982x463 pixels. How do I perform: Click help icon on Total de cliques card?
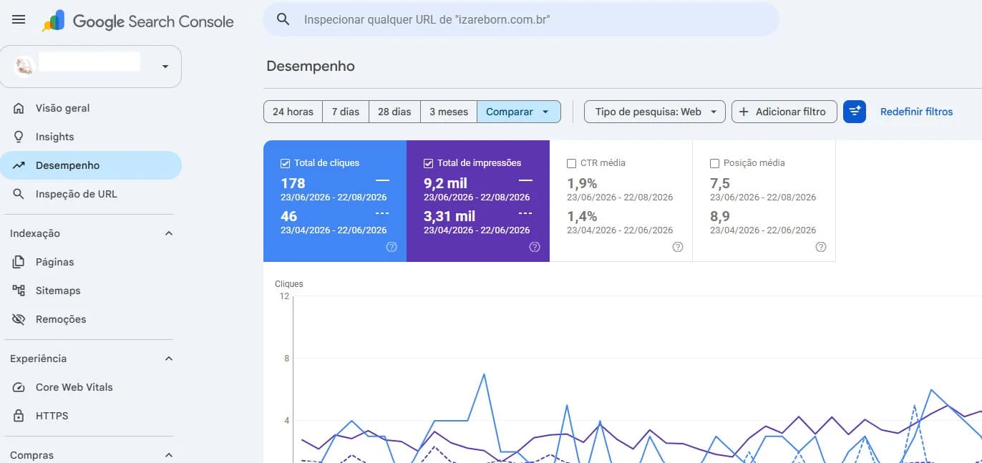click(392, 247)
